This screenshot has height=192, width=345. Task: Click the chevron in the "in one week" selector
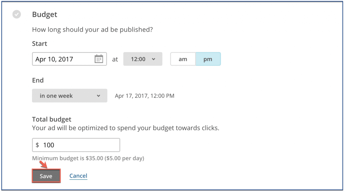[98, 96]
